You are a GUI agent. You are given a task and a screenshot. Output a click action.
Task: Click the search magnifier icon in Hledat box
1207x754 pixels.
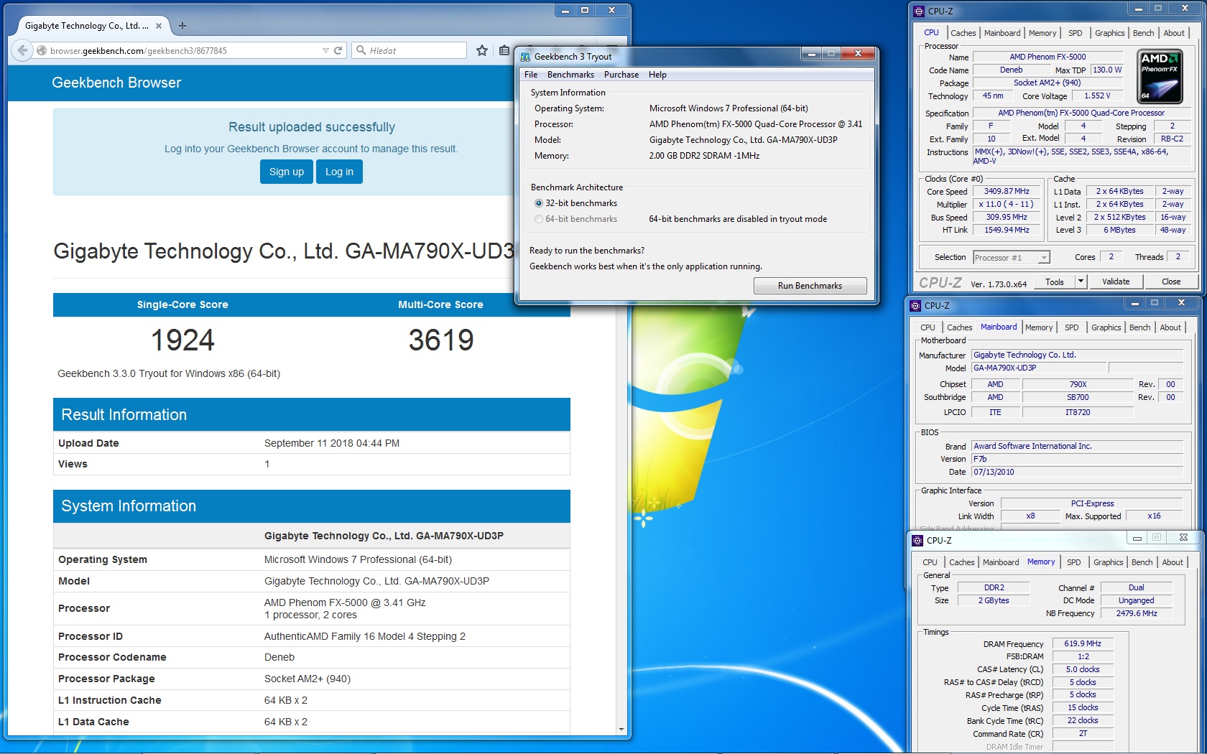(x=361, y=50)
